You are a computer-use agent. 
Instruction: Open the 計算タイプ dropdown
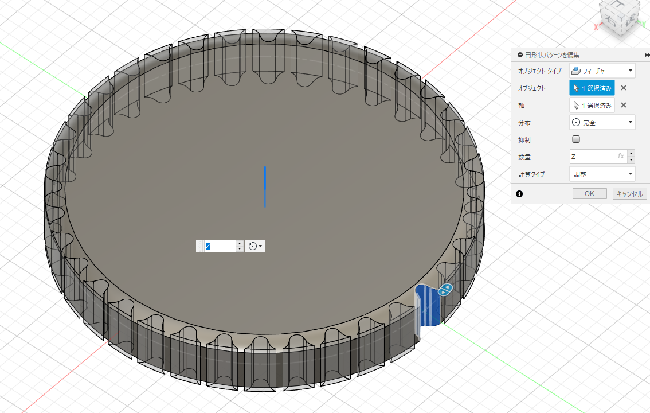point(602,173)
